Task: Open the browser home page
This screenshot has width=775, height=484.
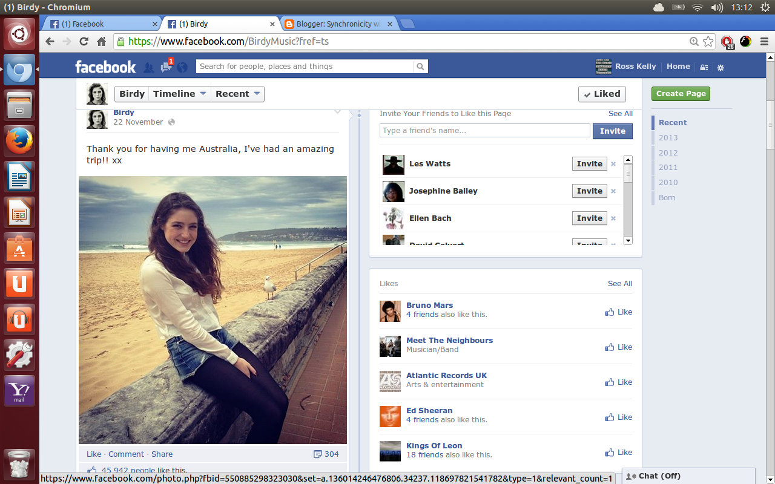Action: click(x=101, y=42)
